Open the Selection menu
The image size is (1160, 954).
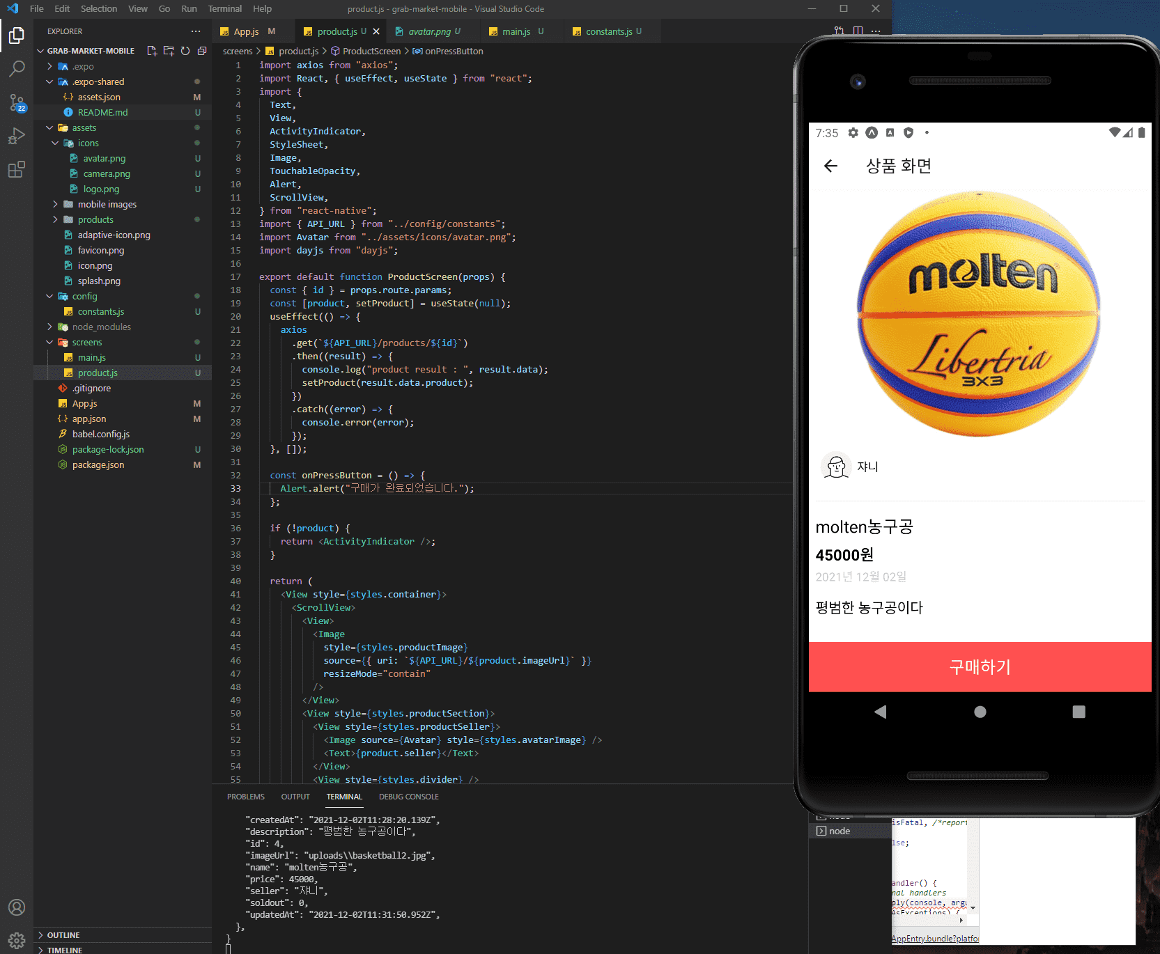[x=99, y=8]
